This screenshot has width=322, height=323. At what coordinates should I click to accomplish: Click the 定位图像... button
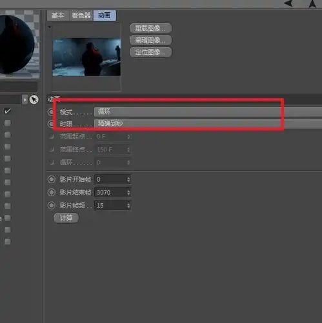(x=150, y=52)
